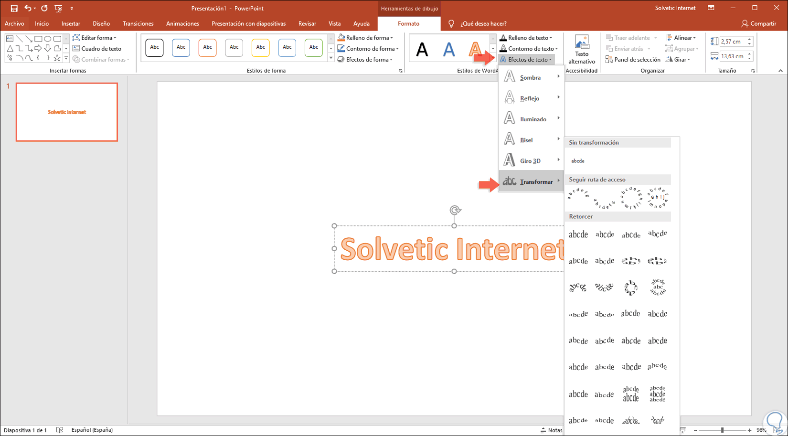This screenshot has width=788, height=436.
Task: Open the Ribbon display options icon
Action: pos(711,8)
